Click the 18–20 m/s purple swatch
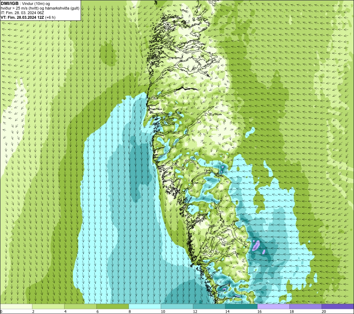The height and width of the screenshot is (314, 354). pos(306,306)
